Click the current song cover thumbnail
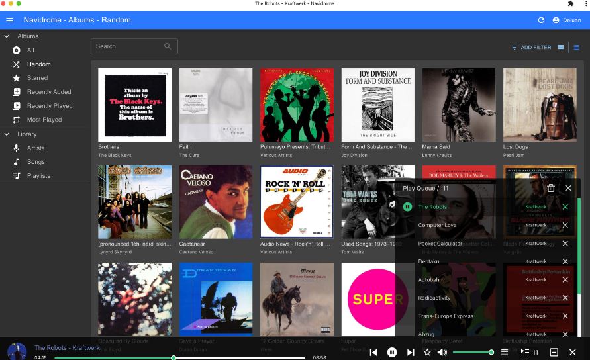Screen dimensions: 590x360 coord(17,351)
